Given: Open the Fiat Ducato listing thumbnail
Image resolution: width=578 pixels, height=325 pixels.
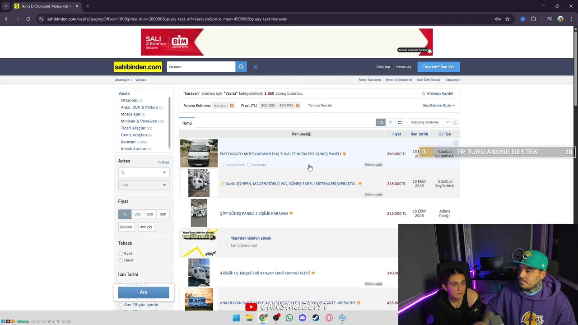Looking at the screenshot, I should (199, 153).
